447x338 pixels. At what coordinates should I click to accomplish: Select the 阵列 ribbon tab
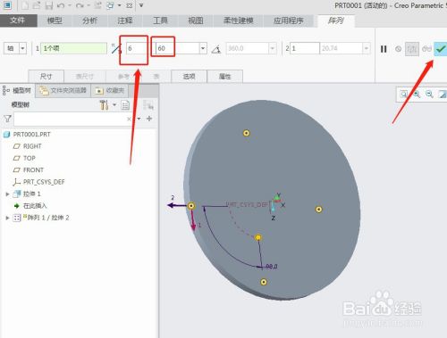tap(336, 21)
